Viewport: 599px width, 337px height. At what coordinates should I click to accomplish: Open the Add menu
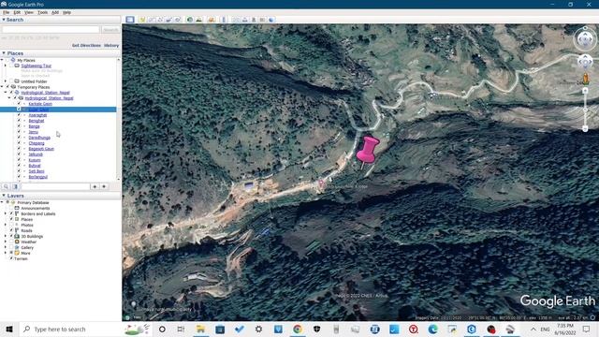tap(55, 12)
